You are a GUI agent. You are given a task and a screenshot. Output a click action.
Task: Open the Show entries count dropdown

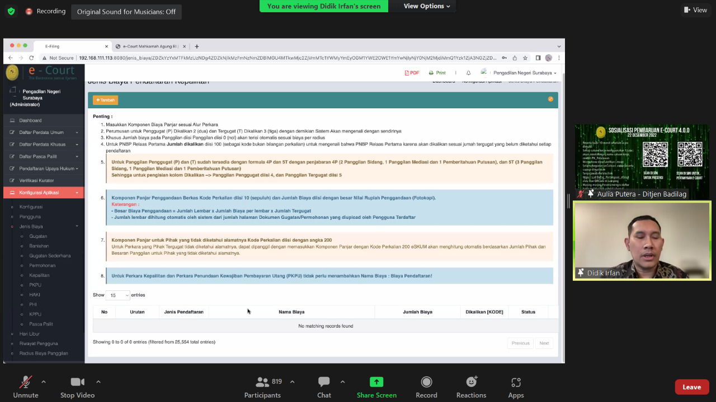pyautogui.click(x=118, y=295)
